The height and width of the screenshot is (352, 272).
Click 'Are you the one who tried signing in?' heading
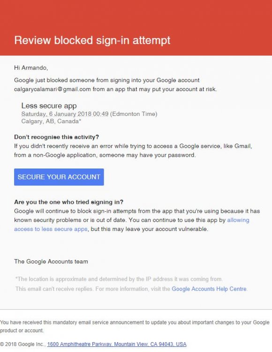(68, 202)
